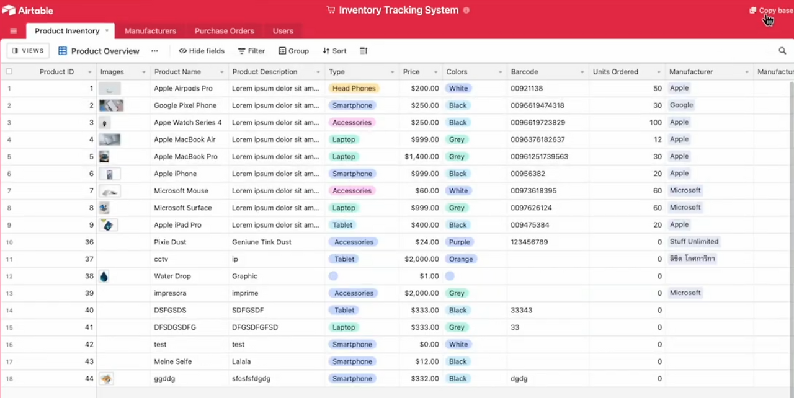Image resolution: width=794 pixels, height=398 pixels.
Task: Click the Inventory Tracking System base title
Action: point(399,11)
